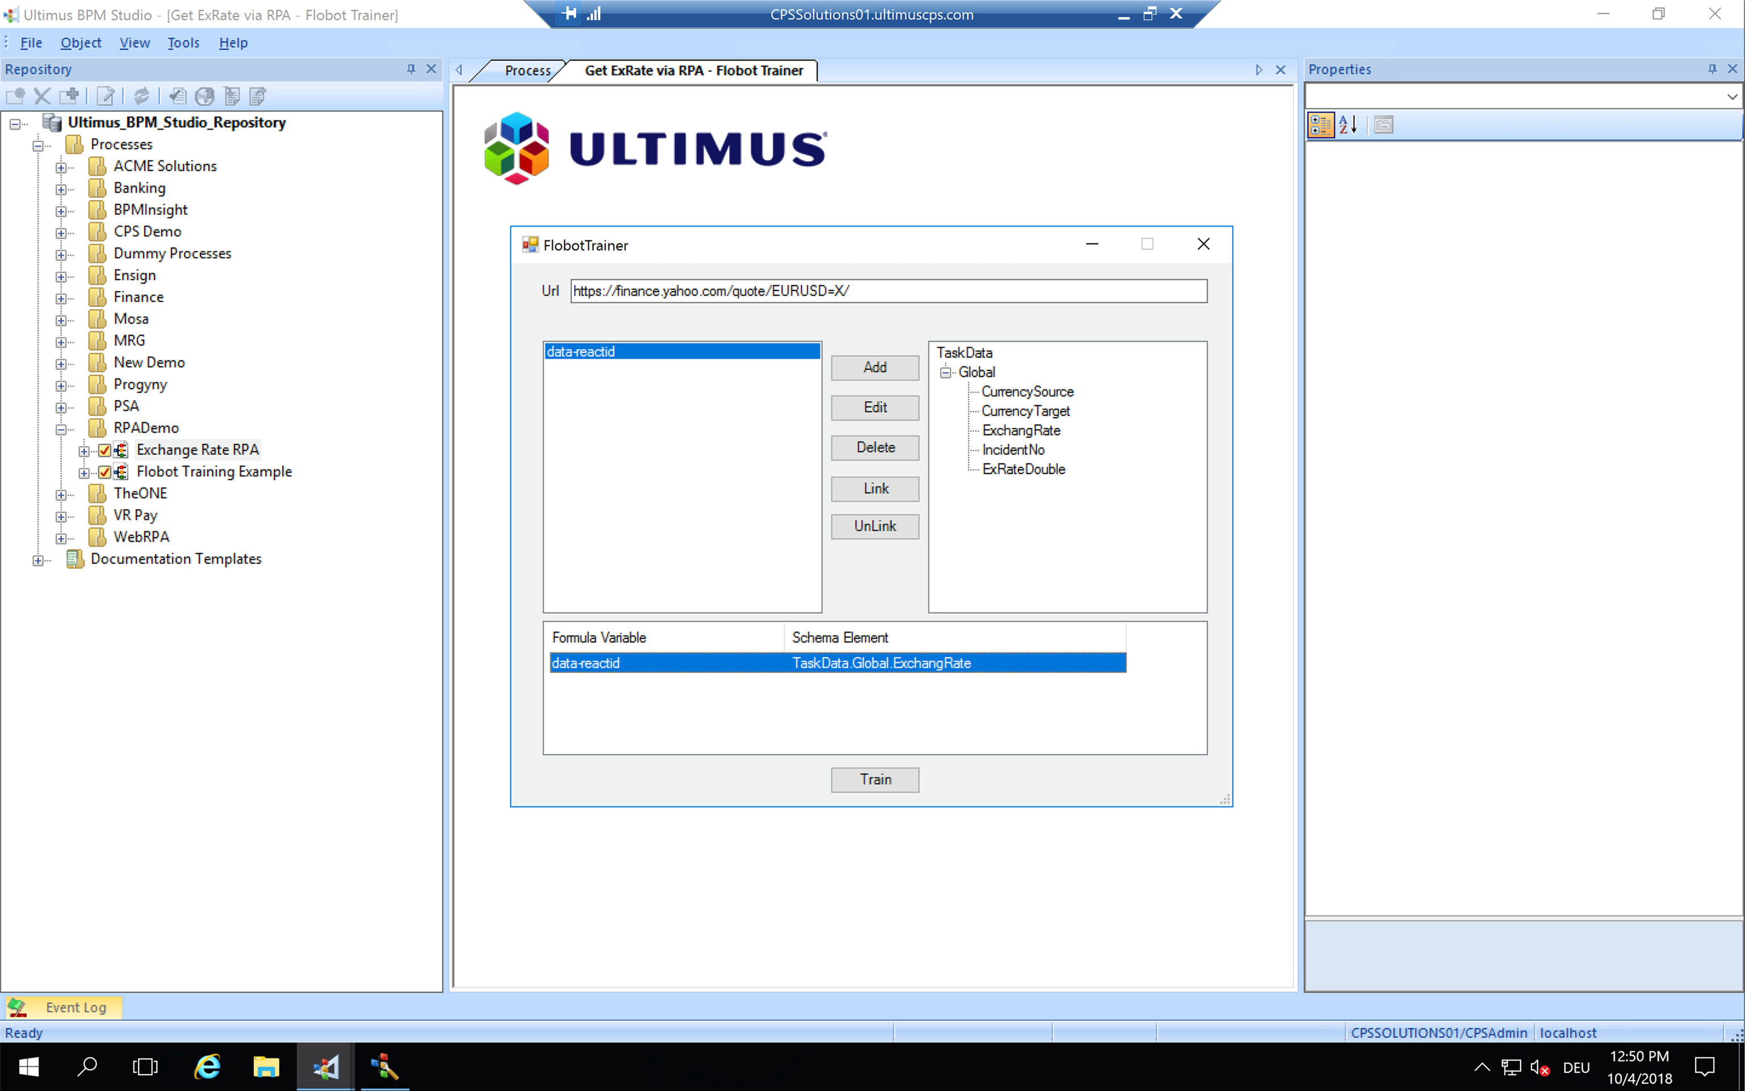Close the Repository panel
The width and height of the screenshot is (1745, 1091).
[x=431, y=69]
